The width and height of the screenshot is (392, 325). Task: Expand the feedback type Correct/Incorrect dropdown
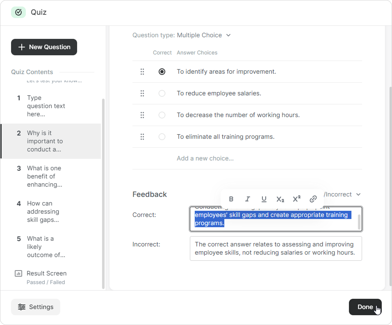pyautogui.click(x=358, y=194)
